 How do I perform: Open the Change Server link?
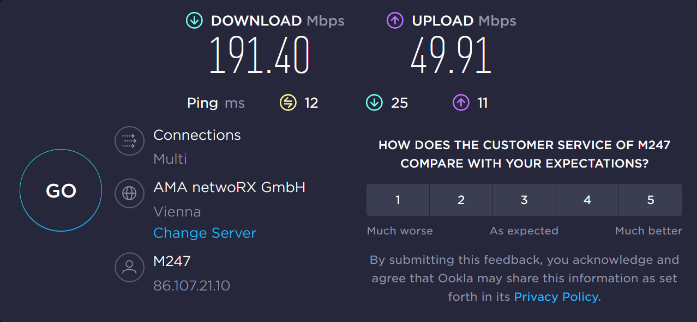[x=205, y=233]
